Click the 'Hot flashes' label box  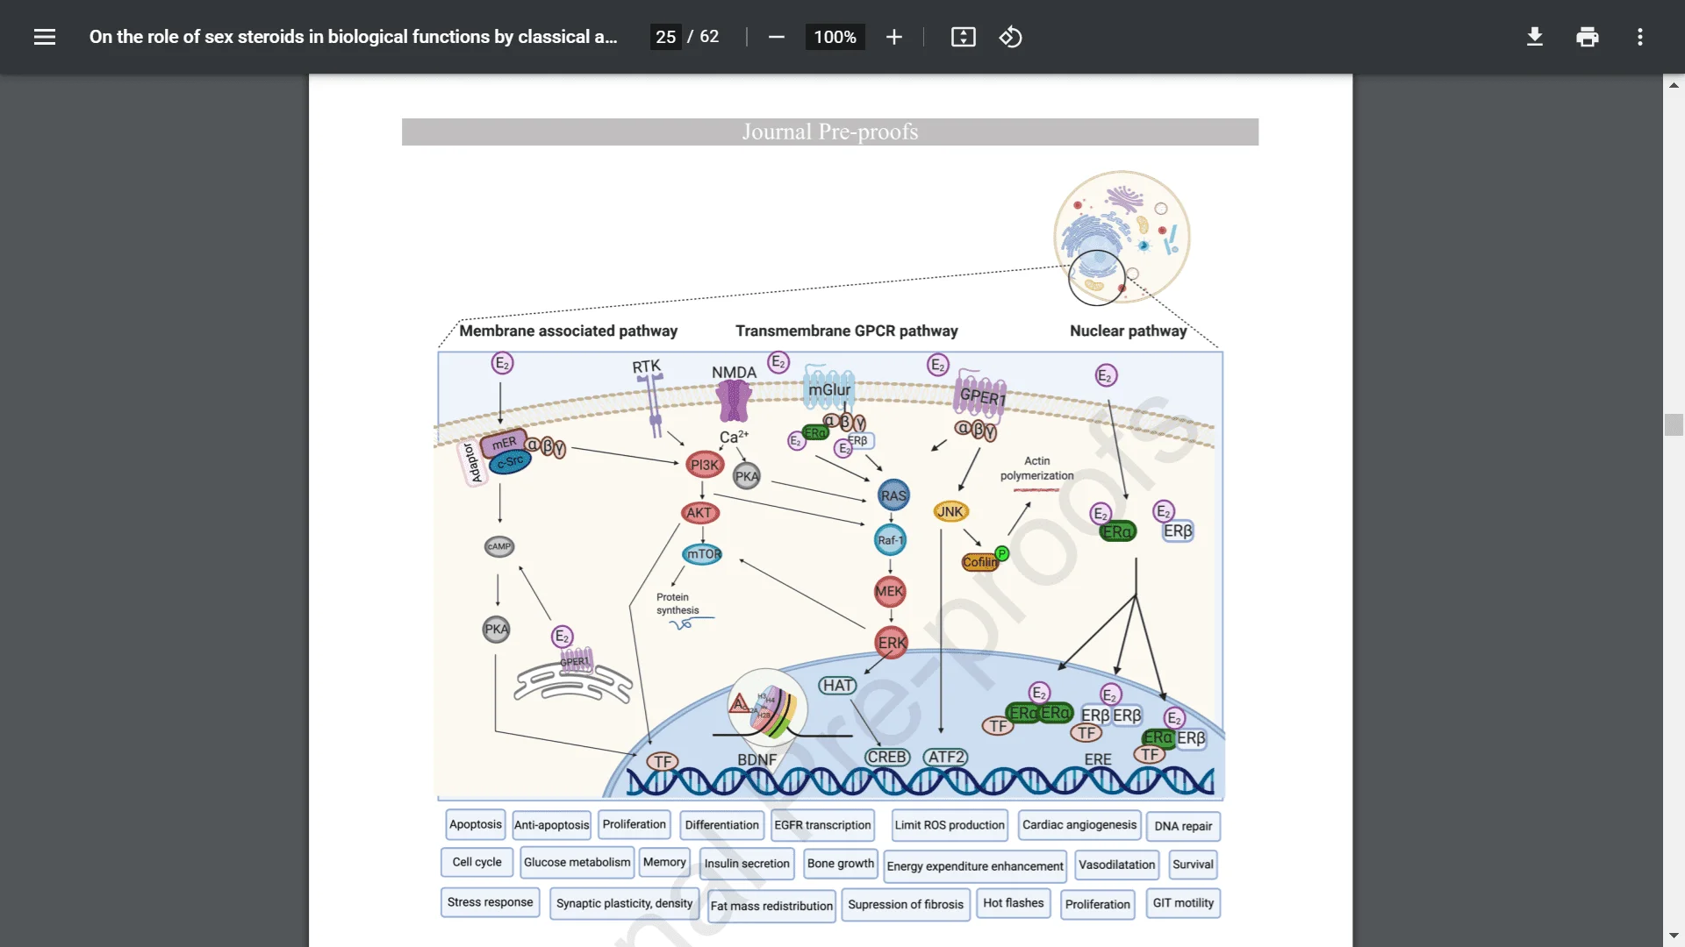tap(1014, 903)
